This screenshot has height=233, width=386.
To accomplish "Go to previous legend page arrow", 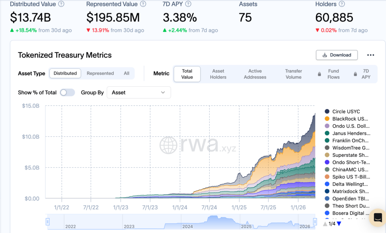I will click(x=325, y=224).
